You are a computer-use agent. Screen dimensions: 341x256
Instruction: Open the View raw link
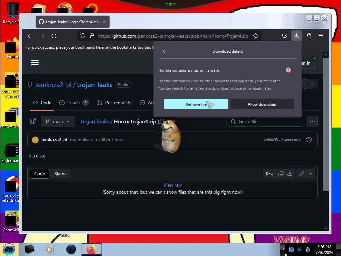(x=173, y=185)
